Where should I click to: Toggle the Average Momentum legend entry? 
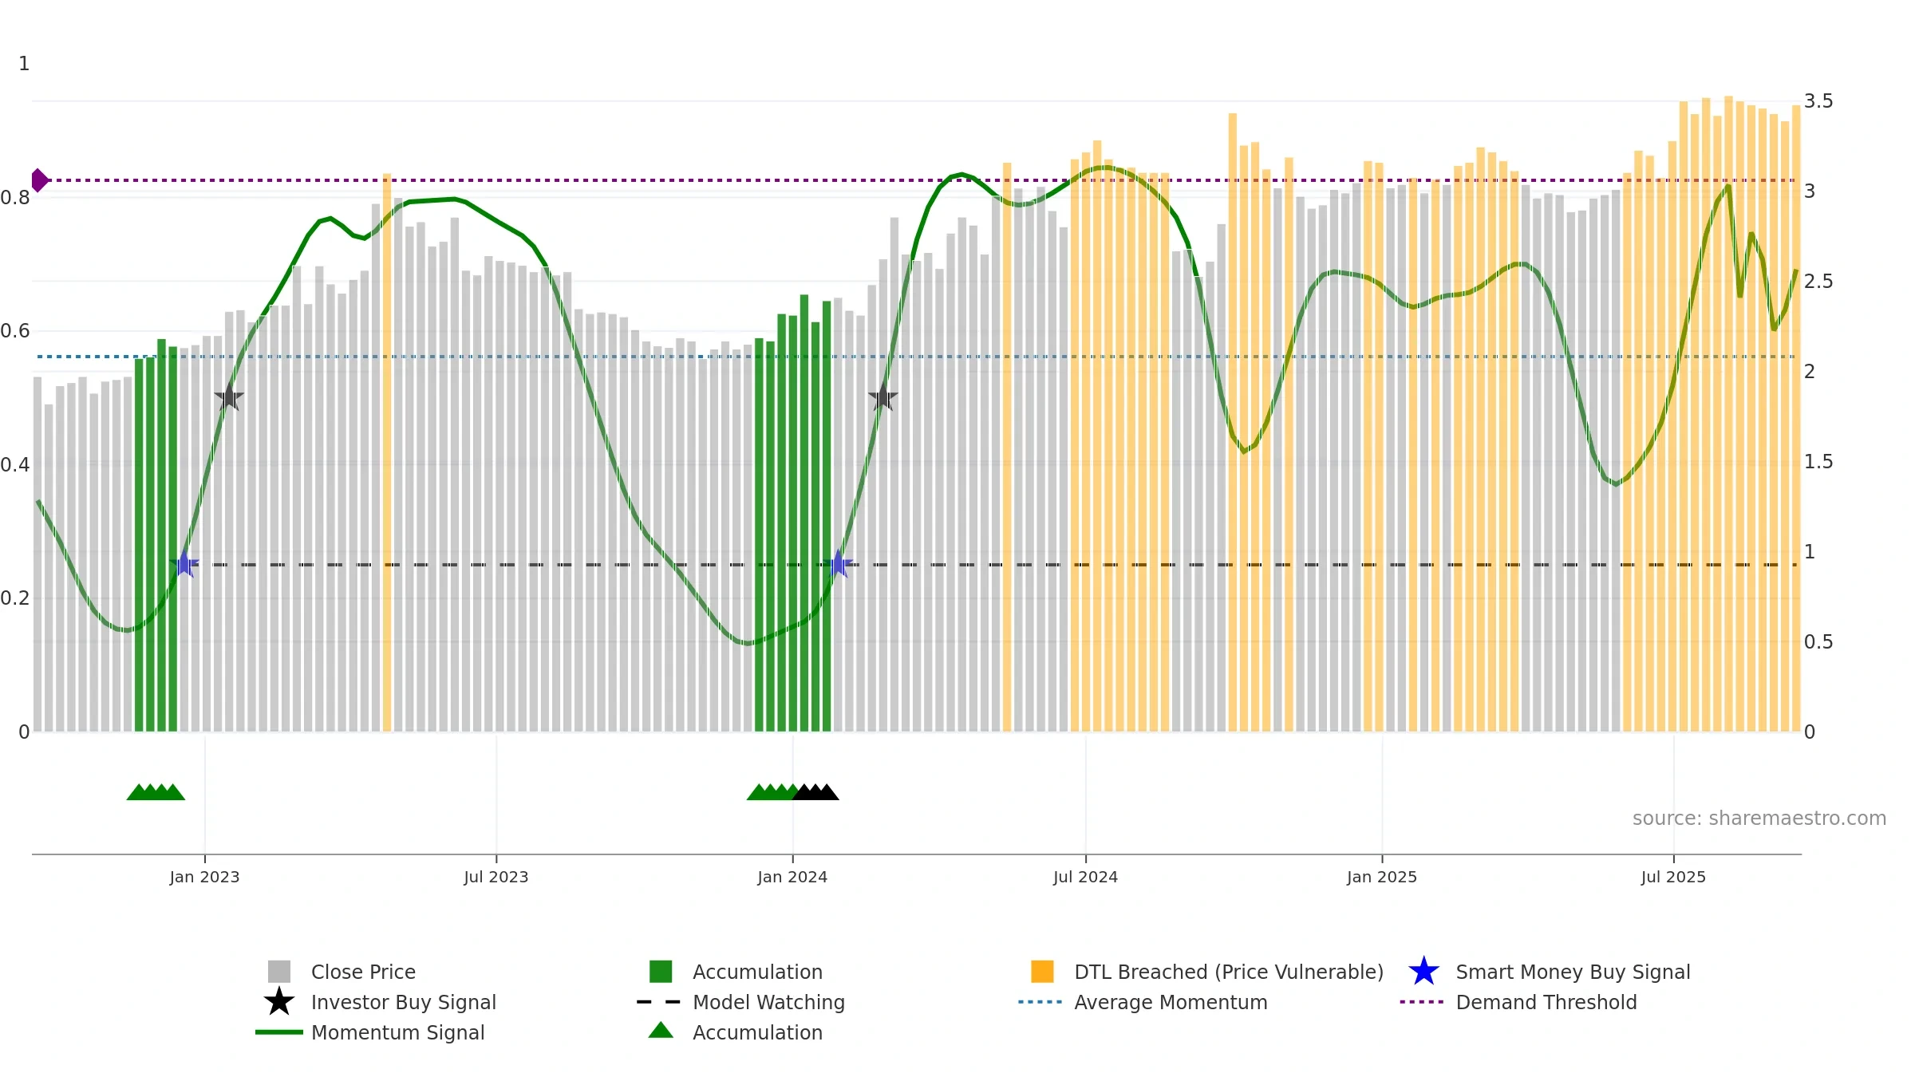(1143, 1002)
